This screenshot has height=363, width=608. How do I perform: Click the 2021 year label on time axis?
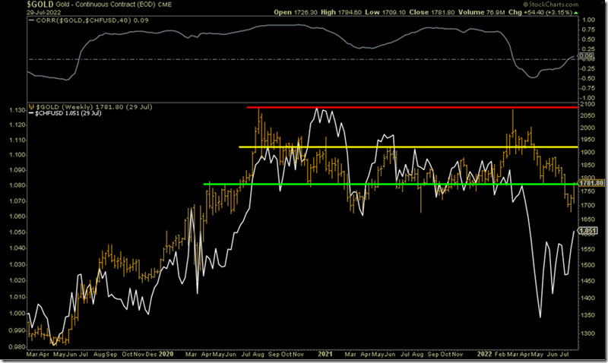325,354
